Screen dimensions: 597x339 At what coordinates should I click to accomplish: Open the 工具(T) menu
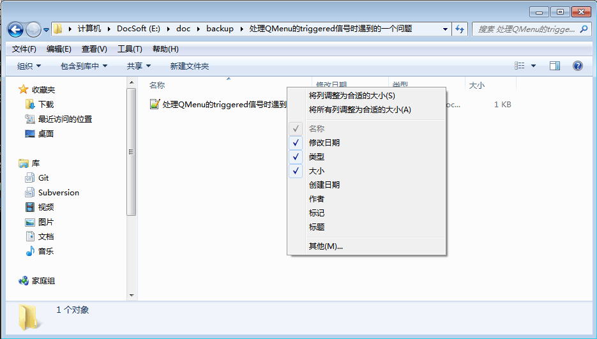point(130,49)
